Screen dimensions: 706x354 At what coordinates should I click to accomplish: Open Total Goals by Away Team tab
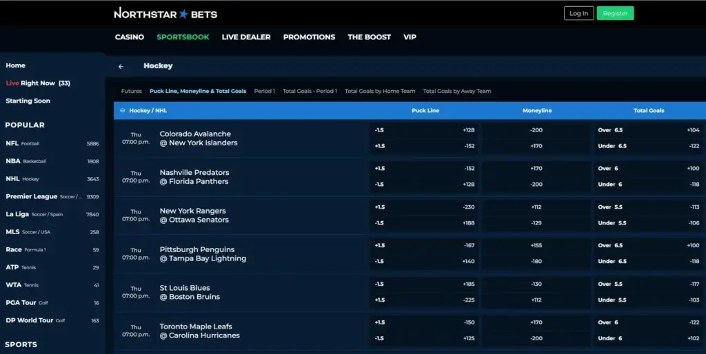click(457, 91)
